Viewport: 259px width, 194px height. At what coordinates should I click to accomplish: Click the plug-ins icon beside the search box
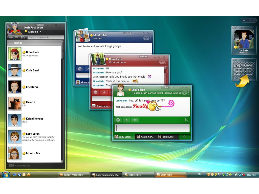click(x=23, y=38)
